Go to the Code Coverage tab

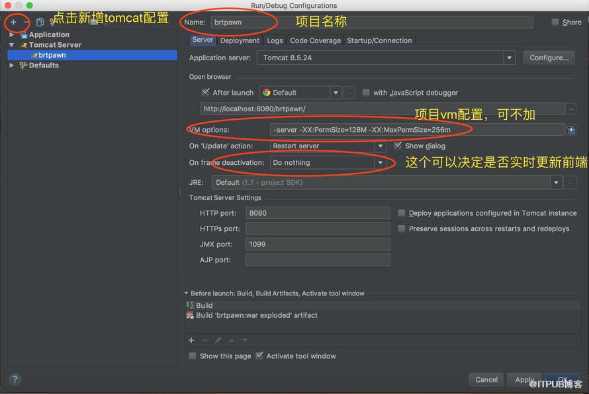point(315,40)
